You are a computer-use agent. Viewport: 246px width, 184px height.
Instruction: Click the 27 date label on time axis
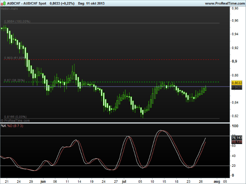click(x=116, y=182)
